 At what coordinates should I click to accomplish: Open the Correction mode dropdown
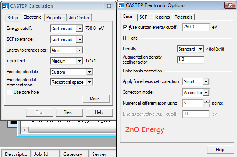[x=206, y=92]
